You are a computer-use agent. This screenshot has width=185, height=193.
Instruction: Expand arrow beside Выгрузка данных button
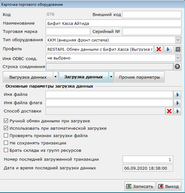pos(55,77)
